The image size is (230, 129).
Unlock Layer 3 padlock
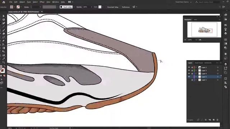[x=192, y=71]
